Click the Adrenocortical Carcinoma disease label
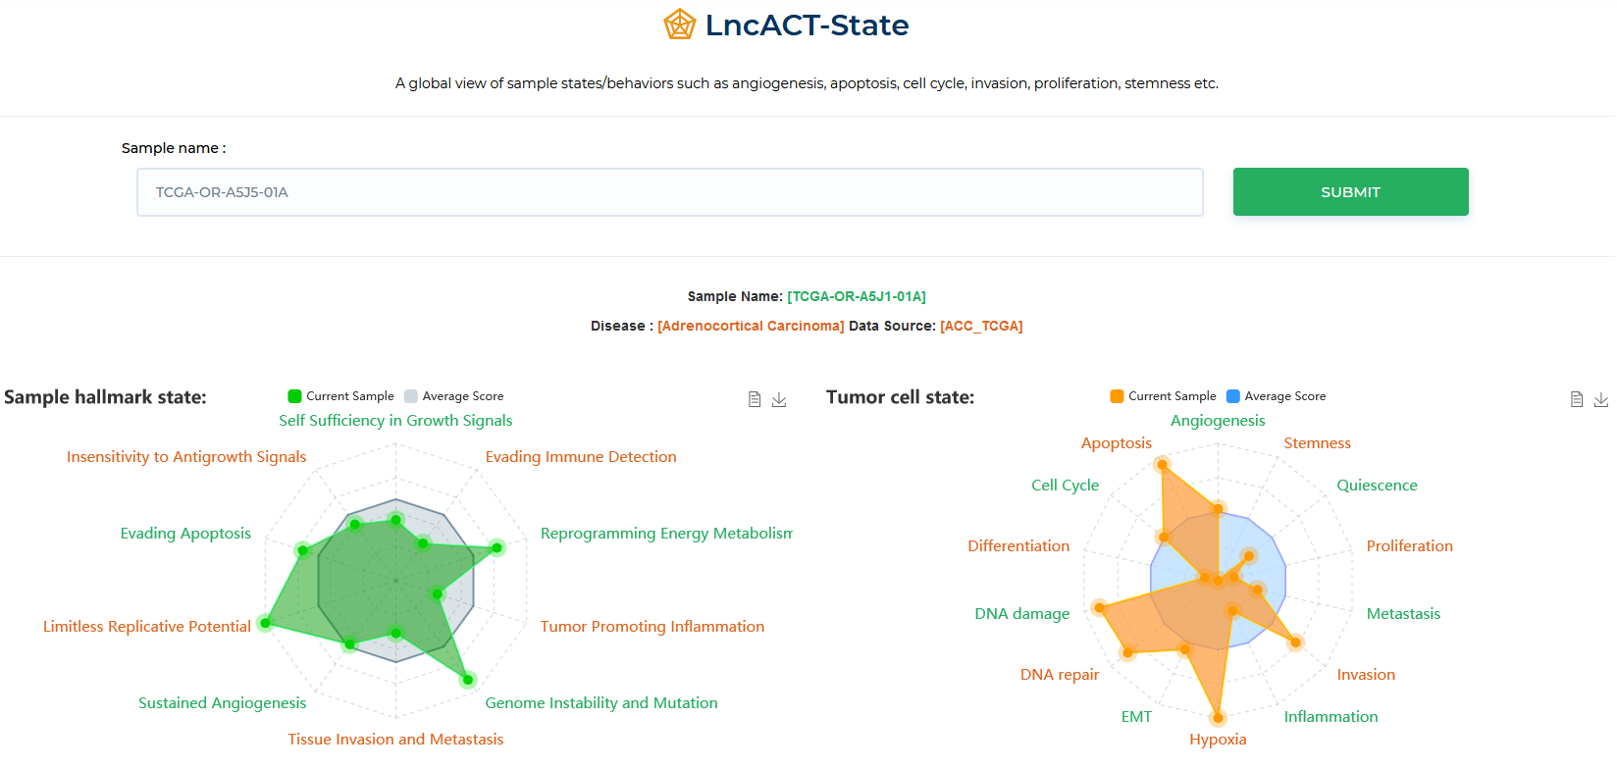The image size is (1617, 770). coord(751,326)
